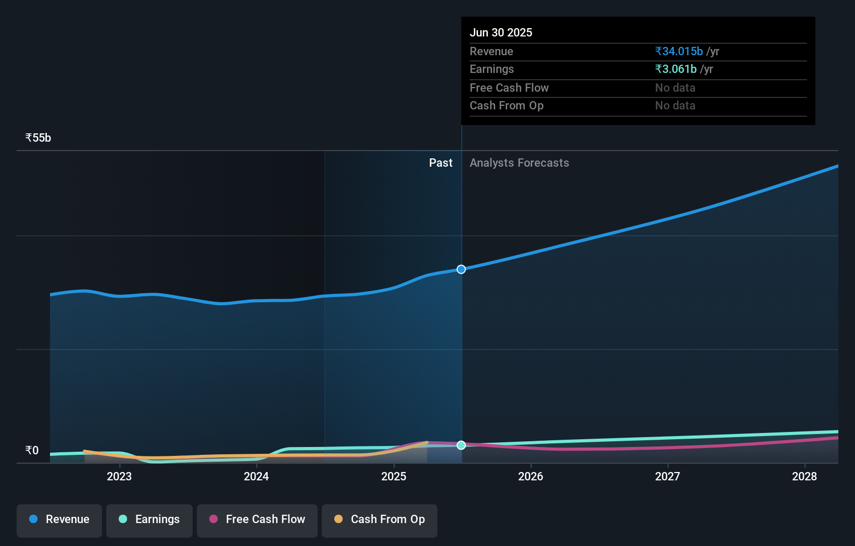Switch to the Past chart section

pyautogui.click(x=441, y=163)
